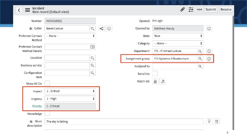Open the three-dot more options menu

click(200, 10)
